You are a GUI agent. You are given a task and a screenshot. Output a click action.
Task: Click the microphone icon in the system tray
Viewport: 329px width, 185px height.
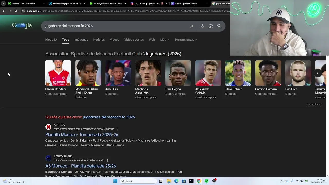coord(292,181)
